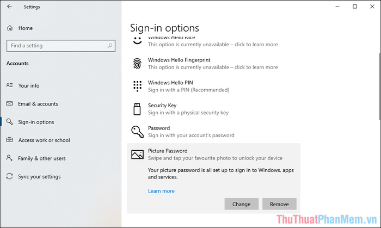Click the Windows Hello PIN keypad icon
The width and height of the screenshot is (381, 228).
[137, 86]
